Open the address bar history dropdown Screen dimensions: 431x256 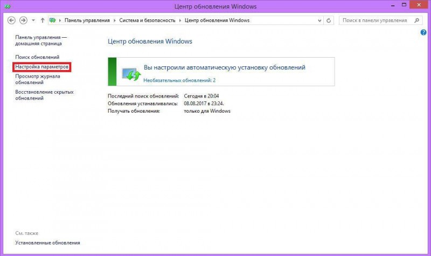[319, 20]
